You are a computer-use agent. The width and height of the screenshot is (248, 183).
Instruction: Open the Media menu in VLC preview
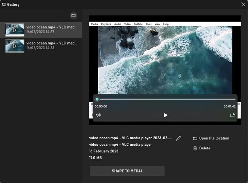click(94, 24)
